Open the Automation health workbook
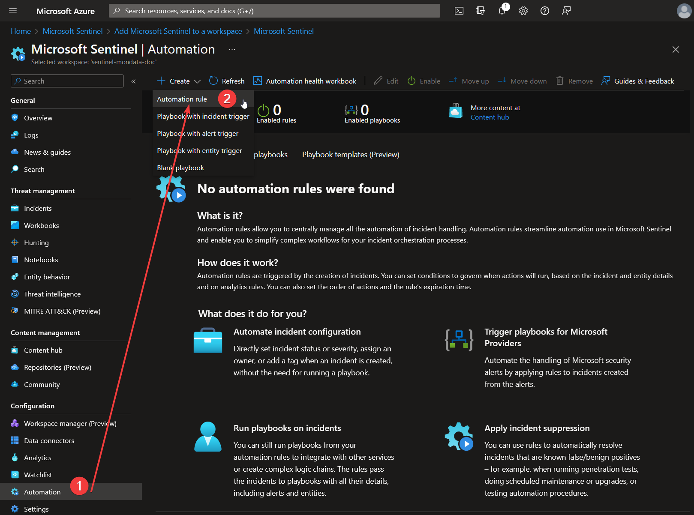Image resolution: width=694 pixels, height=515 pixels. click(x=305, y=81)
